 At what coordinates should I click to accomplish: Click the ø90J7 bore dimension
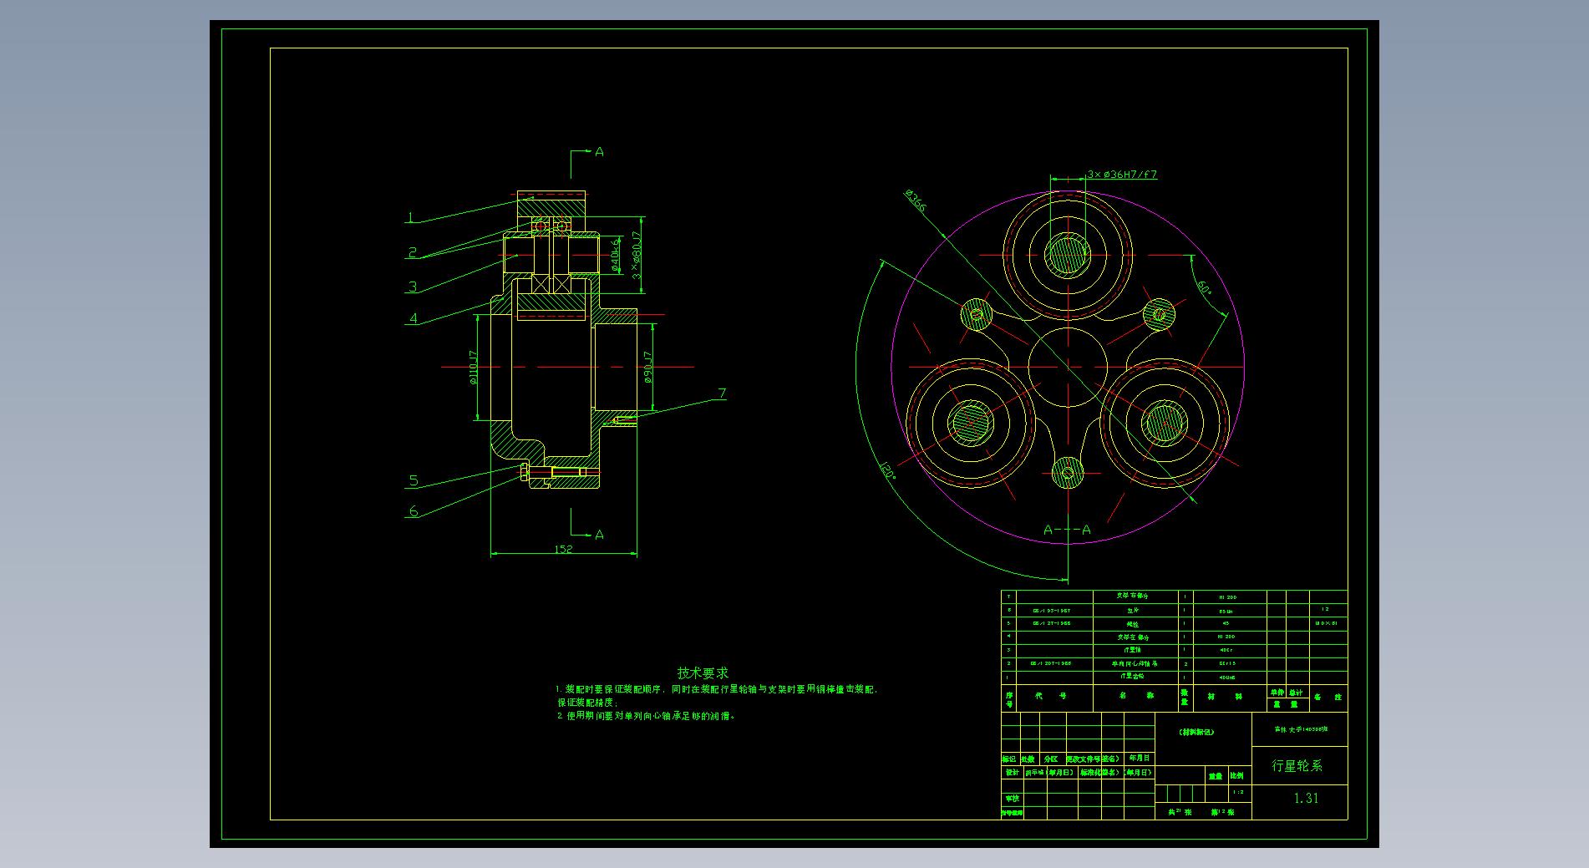[647, 368]
